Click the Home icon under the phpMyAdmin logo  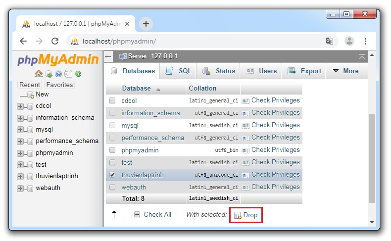pos(38,74)
